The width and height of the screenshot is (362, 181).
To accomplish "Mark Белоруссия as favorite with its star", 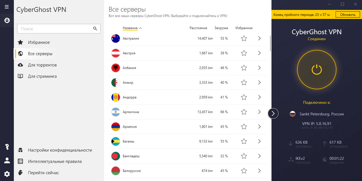I will 244,171.
